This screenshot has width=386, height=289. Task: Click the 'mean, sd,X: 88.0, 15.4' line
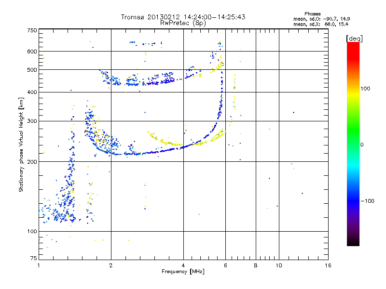(321, 24)
